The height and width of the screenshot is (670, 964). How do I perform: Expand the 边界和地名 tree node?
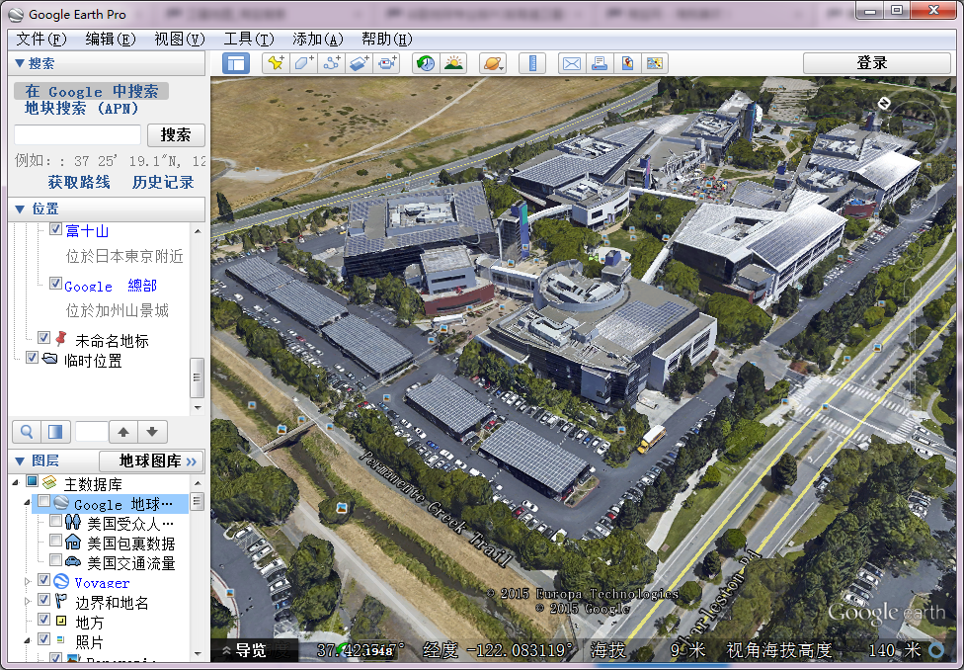point(27,601)
